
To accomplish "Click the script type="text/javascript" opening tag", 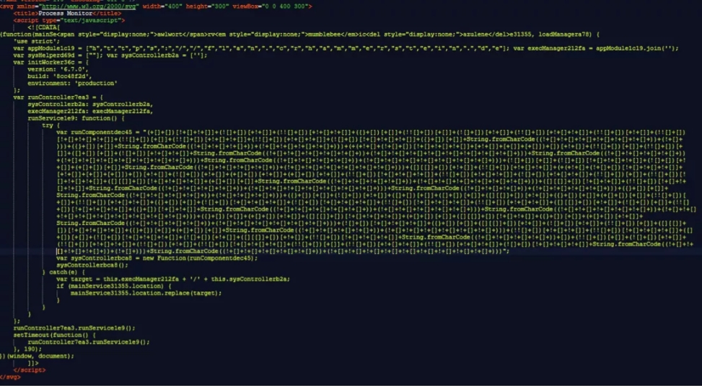I will point(69,20).
